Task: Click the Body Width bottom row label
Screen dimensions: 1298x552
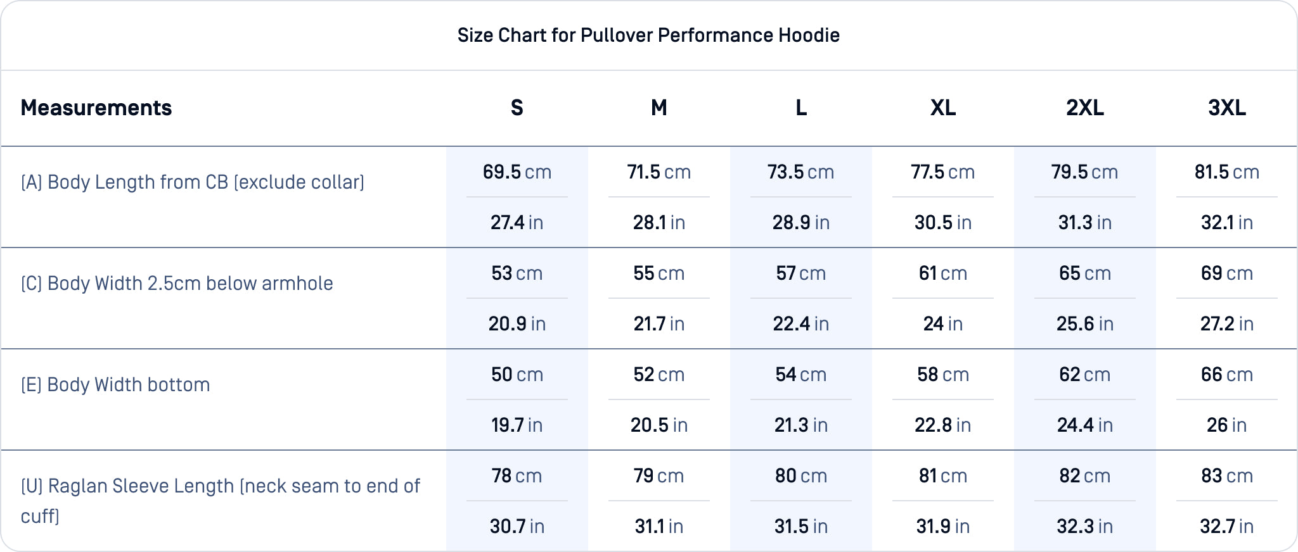Action: (x=115, y=385)
